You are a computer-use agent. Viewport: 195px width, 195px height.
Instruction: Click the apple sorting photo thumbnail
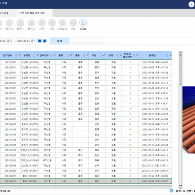click(189, 120)
